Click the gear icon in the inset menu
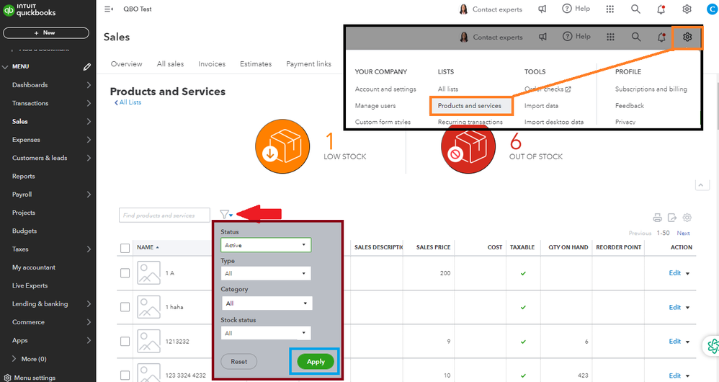Viewport: 719px width, 382px height. pyautogui.click(x=687, y=37)
